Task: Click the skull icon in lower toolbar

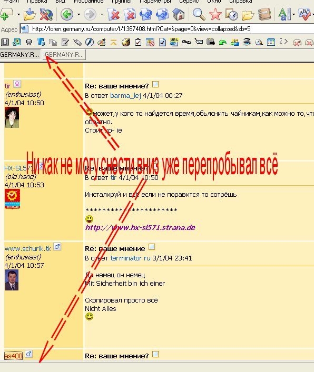Action: 29,42
